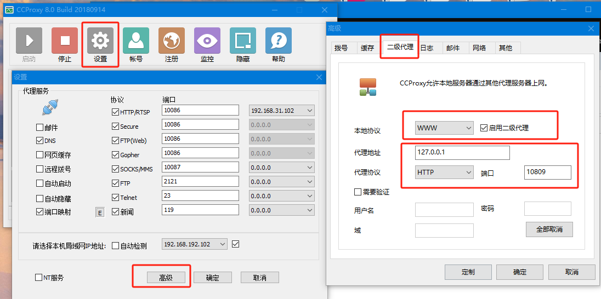Enable the 网页缓存 checkbox

[39, 154]
